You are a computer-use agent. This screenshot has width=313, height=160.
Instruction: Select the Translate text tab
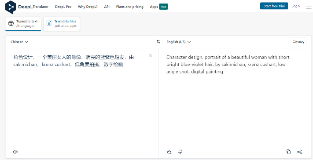(23, 24)
